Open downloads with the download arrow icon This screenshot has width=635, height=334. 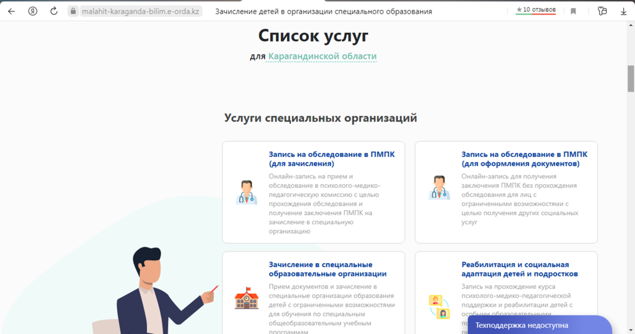pos(624,11)
